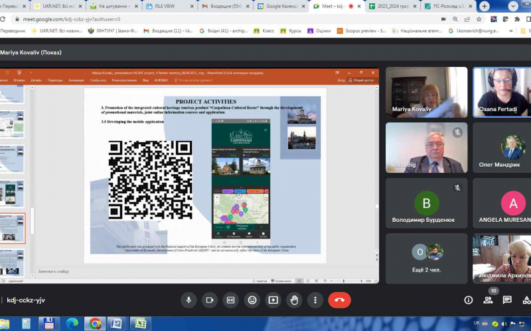Show the people list with 10 participants
Viewport: 531px width, 331px height.
click(488, 300)
